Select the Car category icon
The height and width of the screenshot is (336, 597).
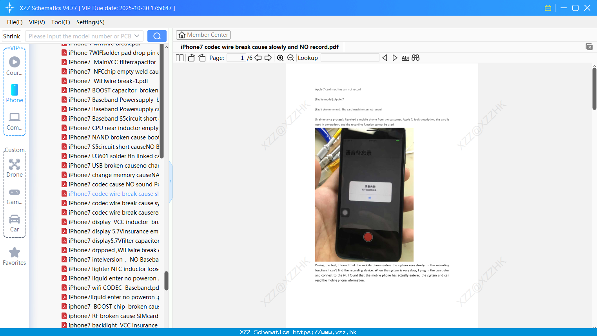[x=15, y=223]
